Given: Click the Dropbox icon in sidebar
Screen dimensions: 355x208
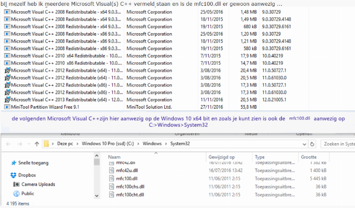Looking at the screenshot, I should pyautogui.click(x=13, y=175).
